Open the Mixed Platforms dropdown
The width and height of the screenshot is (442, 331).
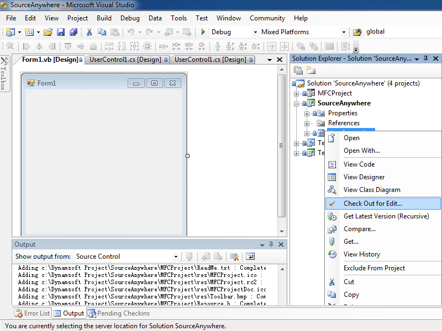(344, 32)
